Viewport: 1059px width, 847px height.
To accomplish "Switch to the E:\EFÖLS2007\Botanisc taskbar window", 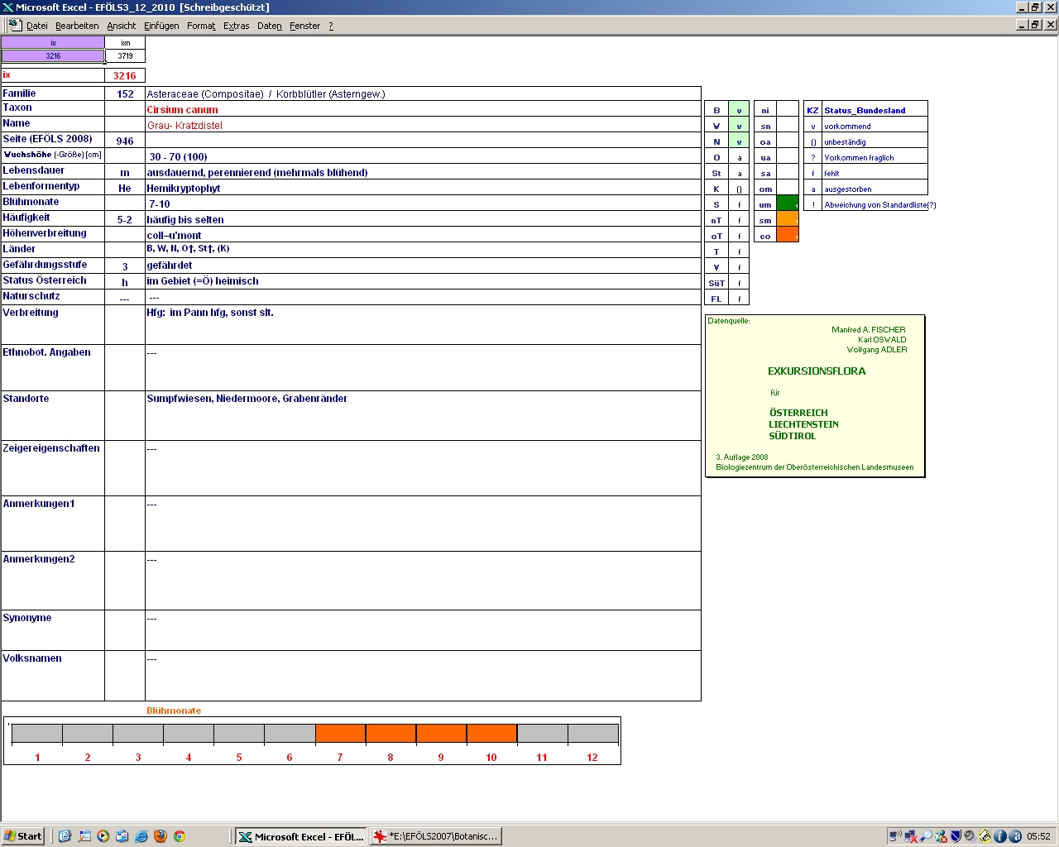I will pyautogui.click(x=436, y=836).
